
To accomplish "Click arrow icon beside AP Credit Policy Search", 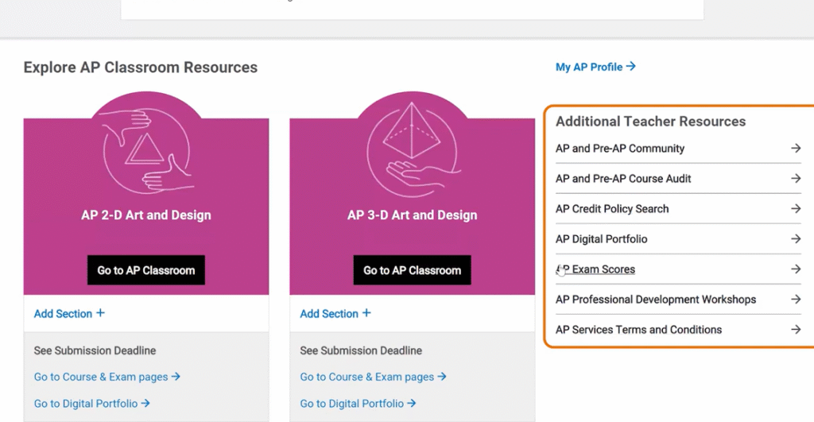I will click(795, 209).
